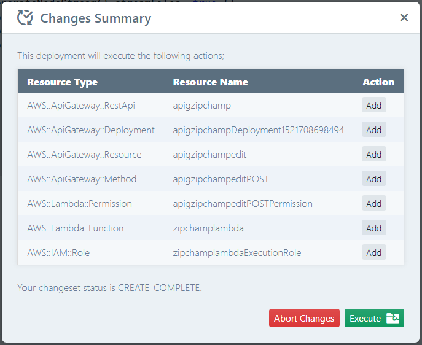Click the Resource Name column header

(211, 82)
